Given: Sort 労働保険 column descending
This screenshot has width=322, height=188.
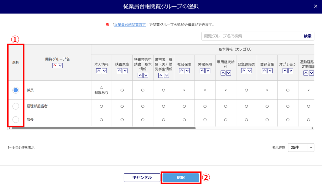Looking at the screenshot, I should 208,70.
